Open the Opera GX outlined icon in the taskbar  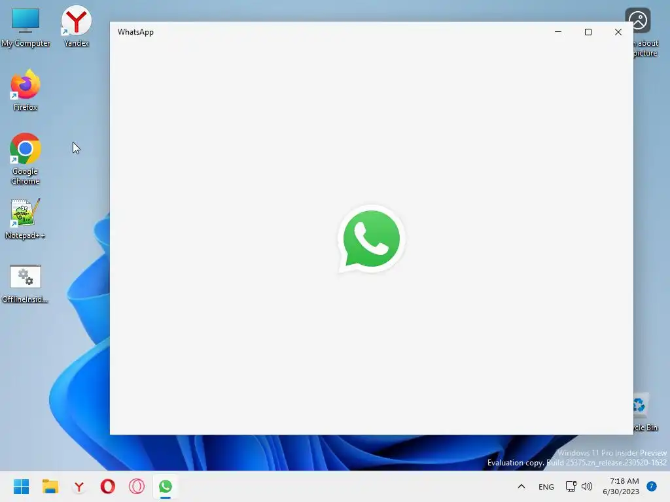pos(137,486)
